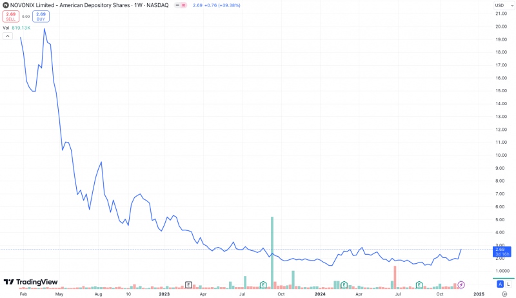This screenshot has height=298, width=516.
Task: Click the purple lightning bolt event icon
Action: [461, 285]
